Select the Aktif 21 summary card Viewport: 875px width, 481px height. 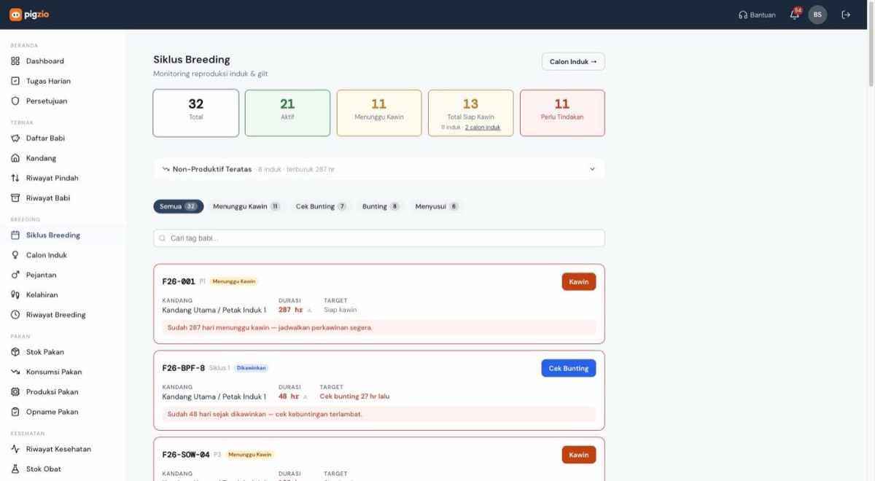287,113
